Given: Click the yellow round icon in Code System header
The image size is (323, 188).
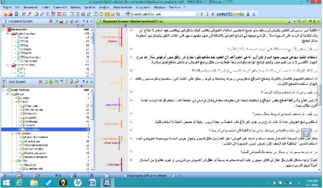Looking at the screenshot, I should 51,82.
